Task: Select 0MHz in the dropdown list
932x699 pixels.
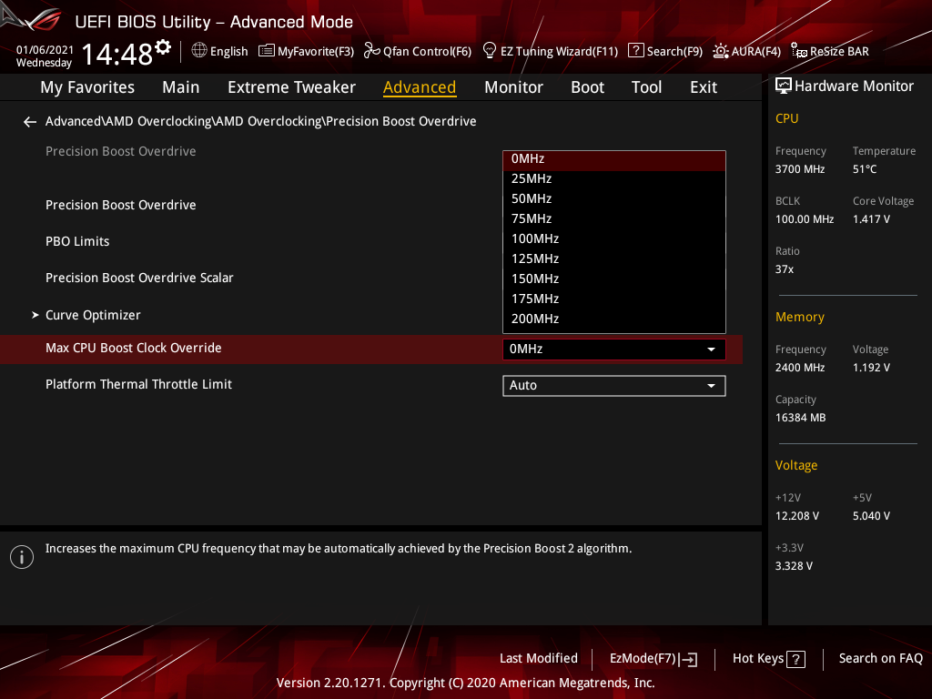Action: 614,159
